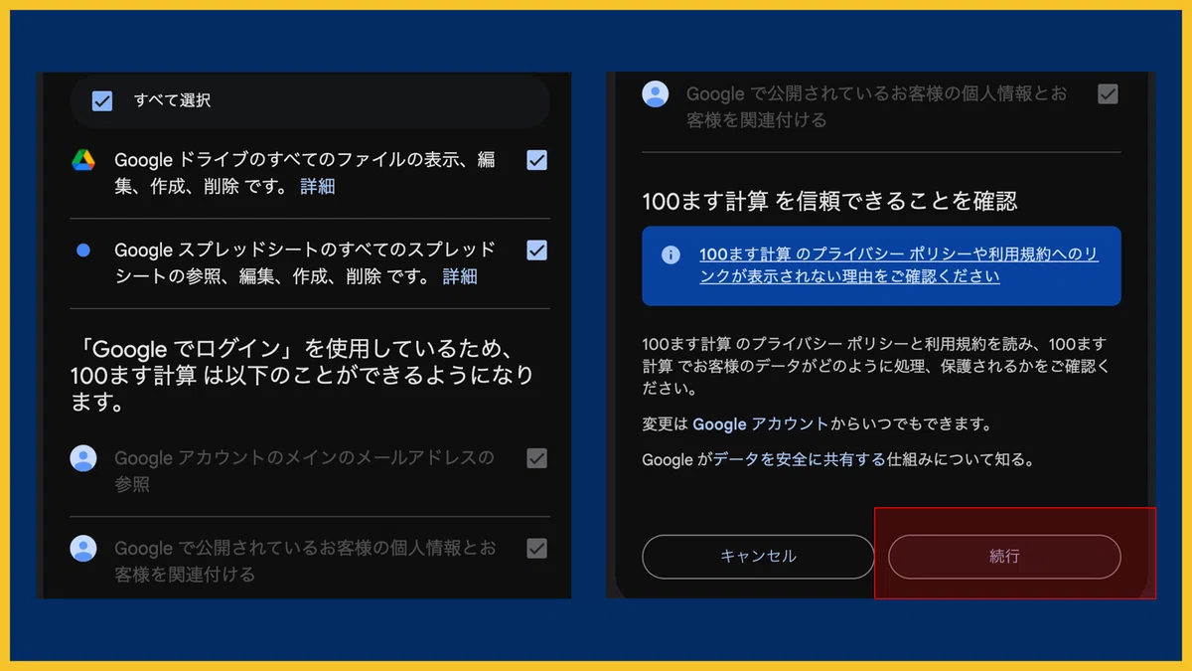Viewport: 1192px width, 671px height.
Task: Click the 続行 button
Action: point(1004,557)
